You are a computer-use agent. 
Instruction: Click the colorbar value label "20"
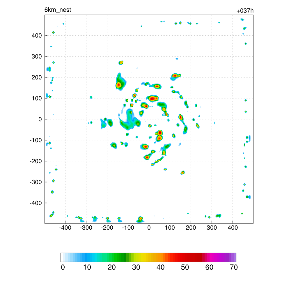tap(111, 267)
